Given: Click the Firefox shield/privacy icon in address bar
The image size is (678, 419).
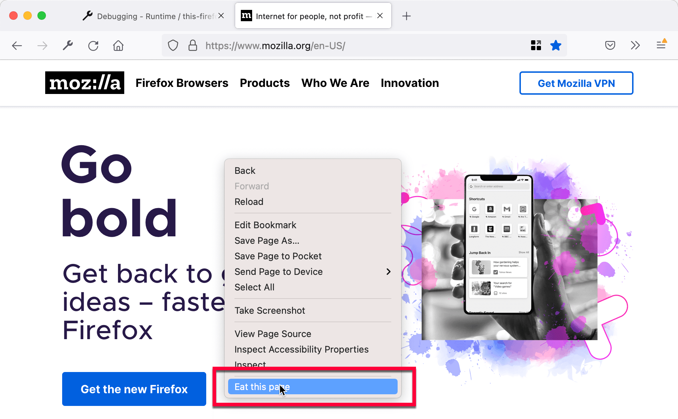Looking at the screenshot, I should click(173, 46).
